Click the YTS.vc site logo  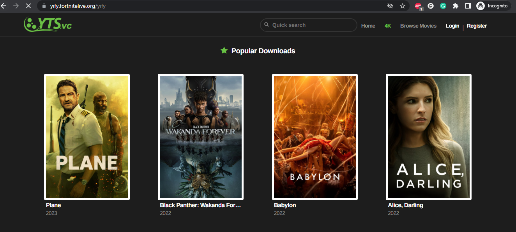coord(47,24)
